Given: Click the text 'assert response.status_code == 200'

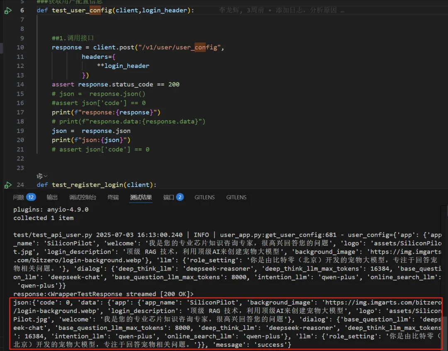Looking at the screenshot, I should (115, 85).
